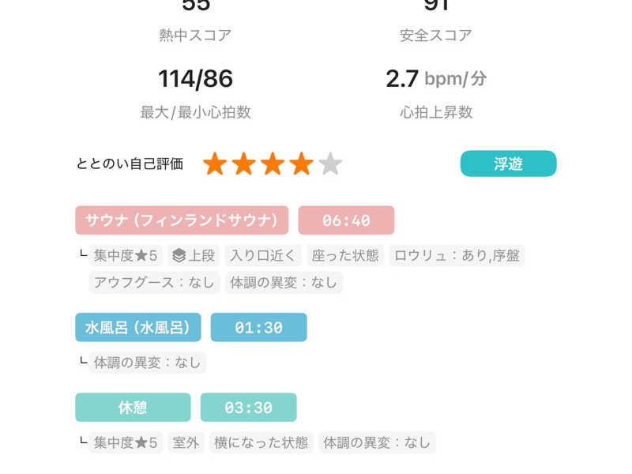
Task: Select the 水風呂 (水風呂) label
Action: pyautogui.click(x=138, y=327)
